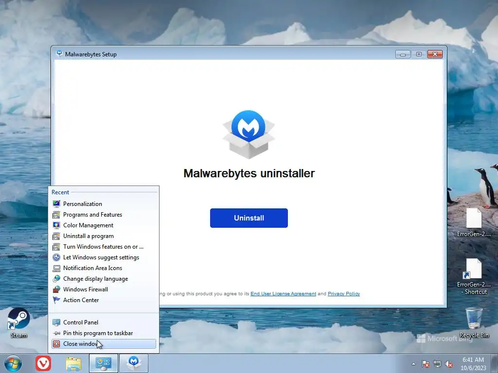Click the Action Center flag icon

point(56,300)
